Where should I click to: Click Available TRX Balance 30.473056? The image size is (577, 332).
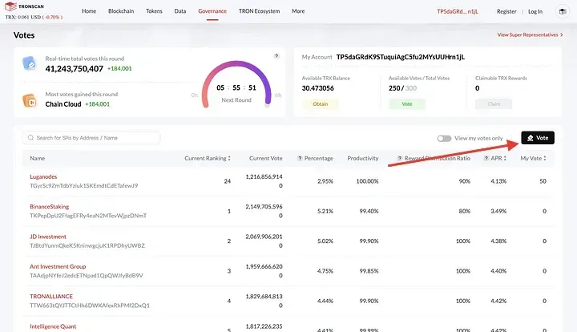(318, 88)
